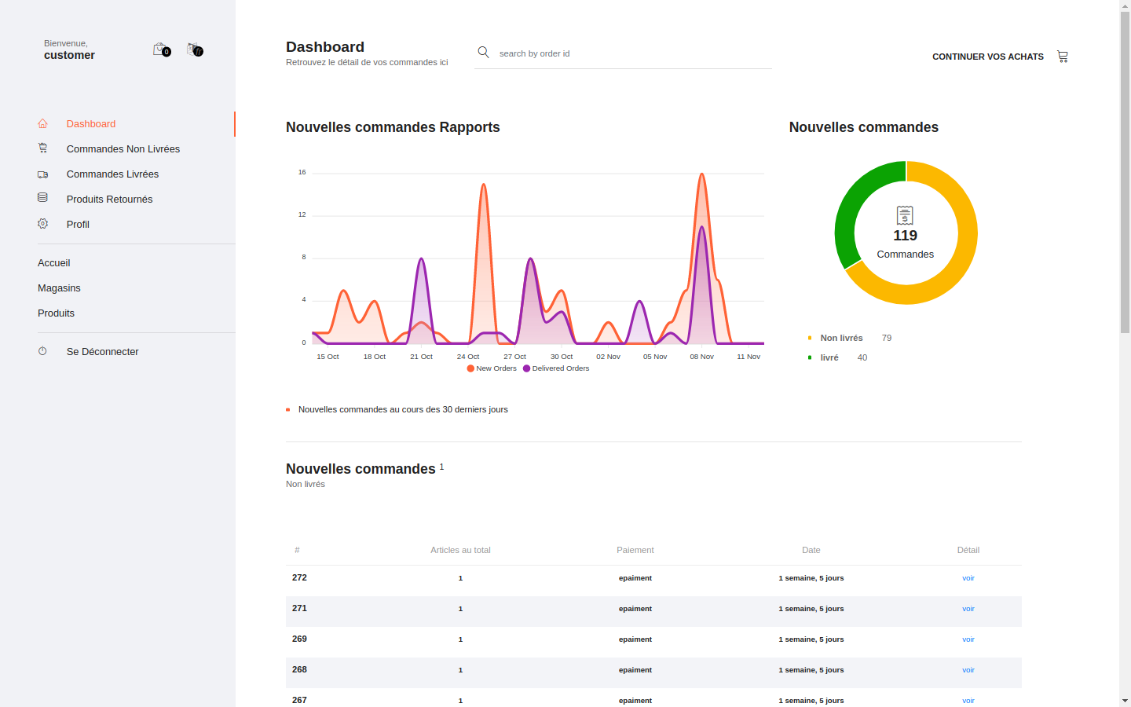This screenshot has width=1131, height=707.
Task: Click the cart icon in the top-right header
Action: (x=1063, y=57)
